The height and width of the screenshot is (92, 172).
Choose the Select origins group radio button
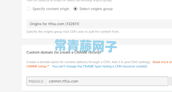(75, 9)
